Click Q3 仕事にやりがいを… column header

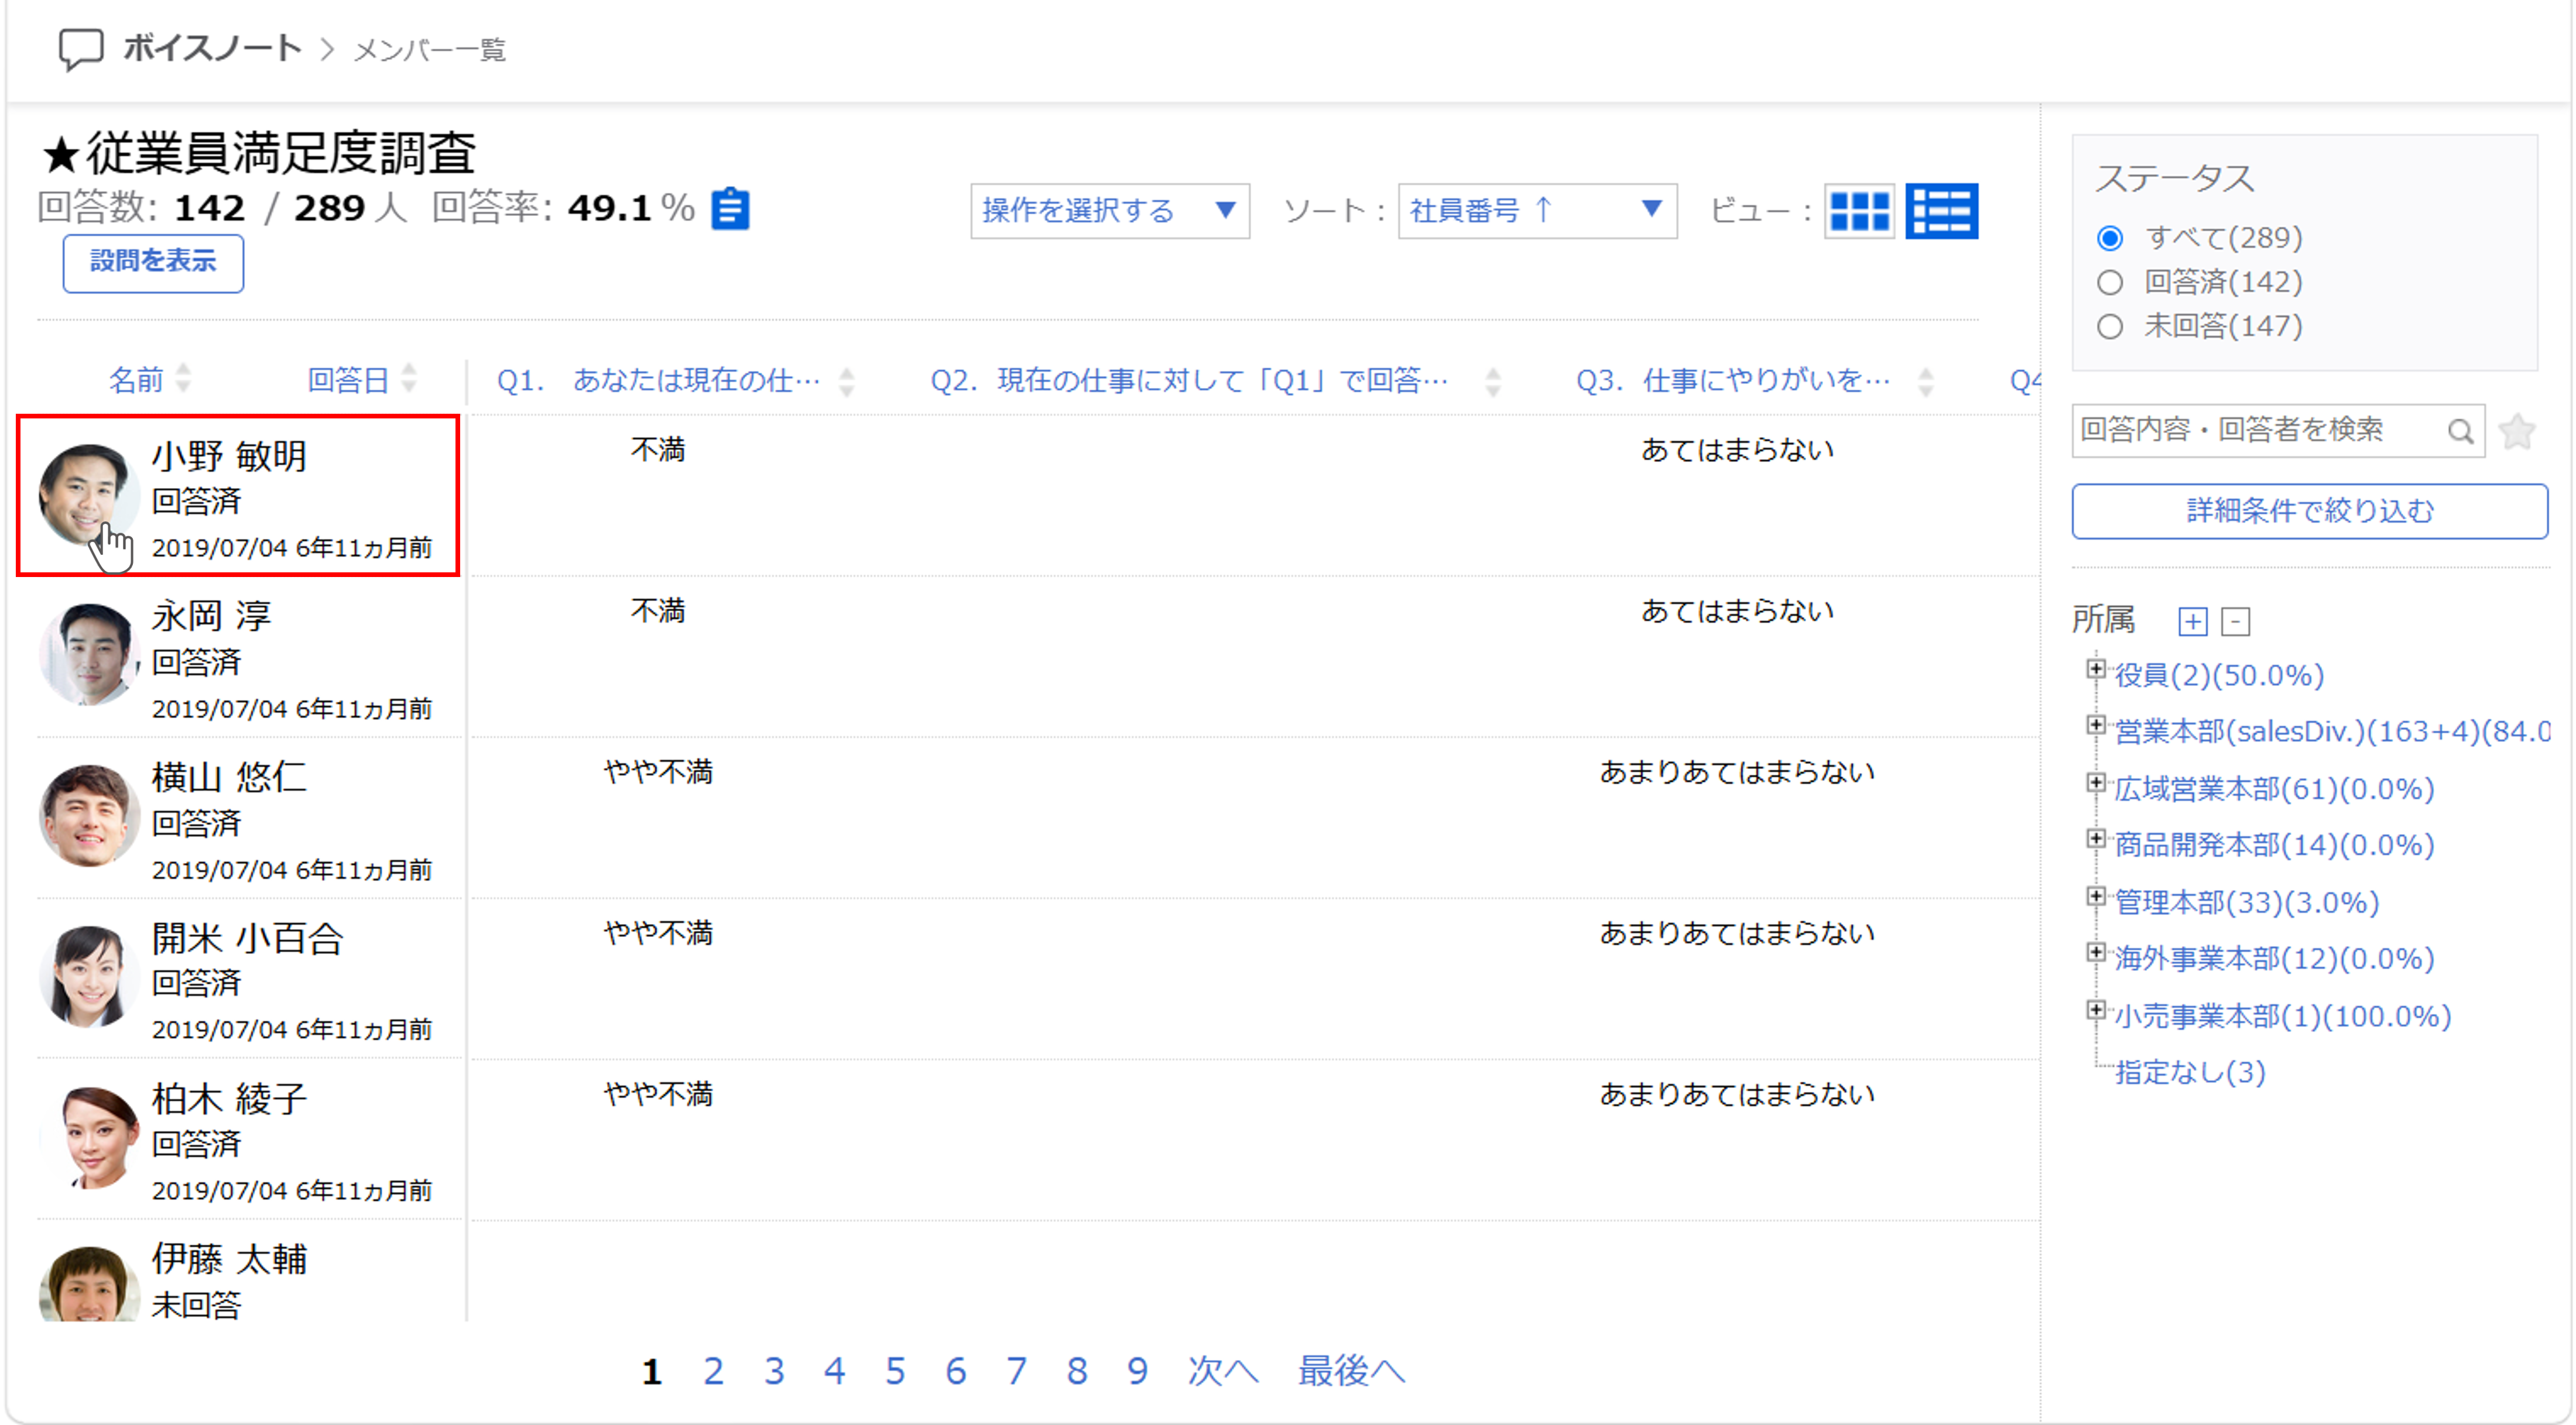coord(1733,381)
